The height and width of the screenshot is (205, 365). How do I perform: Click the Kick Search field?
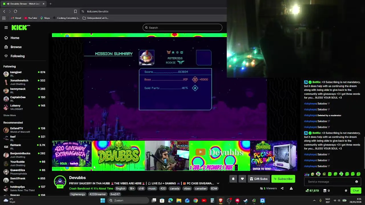(182, 28)
